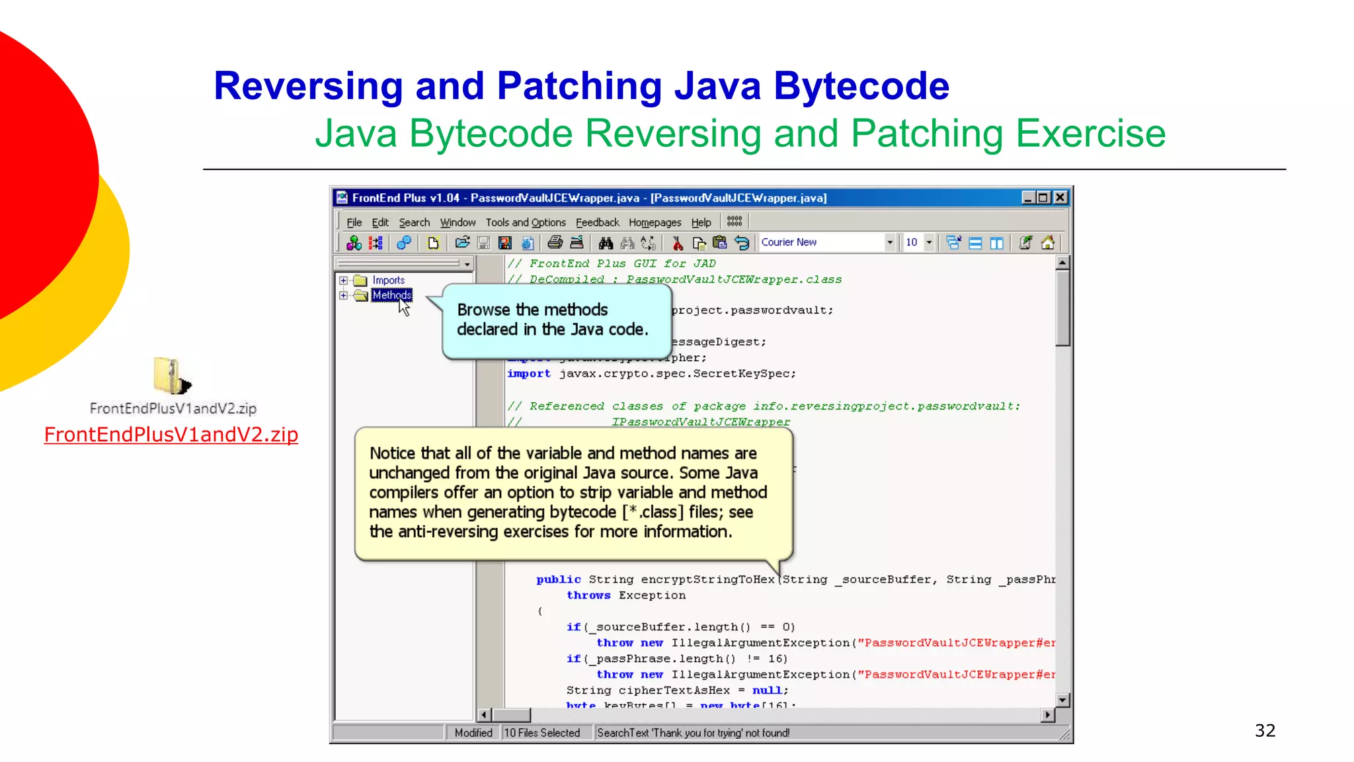This screenshot has width=1354, height=762.
Task: Expand the Methods tree node
Action: 343,296
